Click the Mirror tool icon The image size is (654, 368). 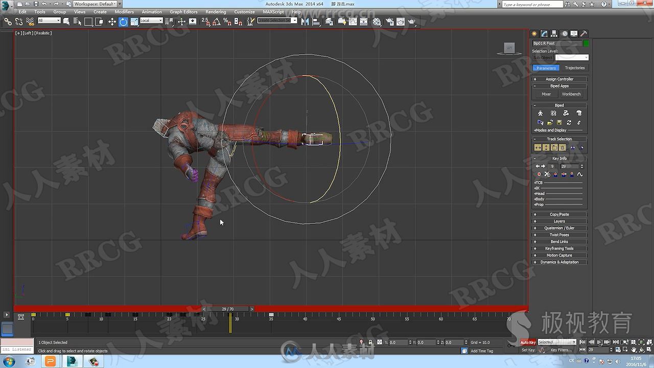coord(305,21)
